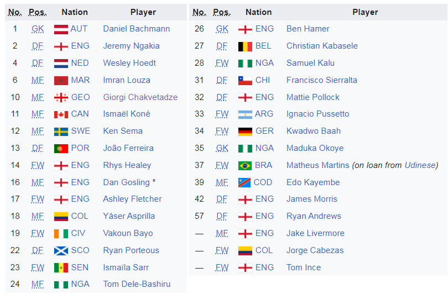Screen dimensions: 448x294
Task: Click the DF position link for Ryan Porteous
Action: point(38,251)
